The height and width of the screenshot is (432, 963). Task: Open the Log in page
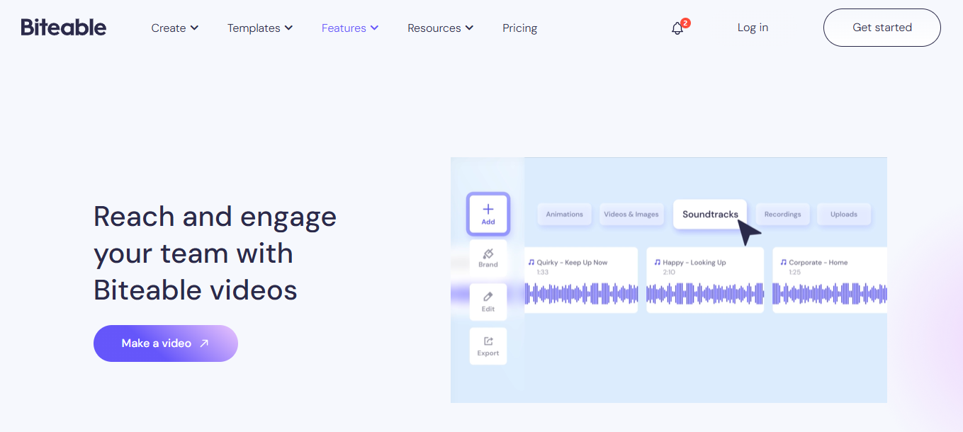click(752, 28)
